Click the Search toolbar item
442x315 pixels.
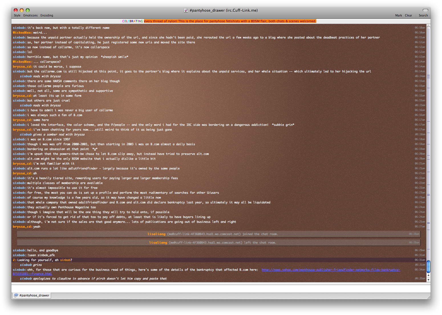[x=423, y=15]
